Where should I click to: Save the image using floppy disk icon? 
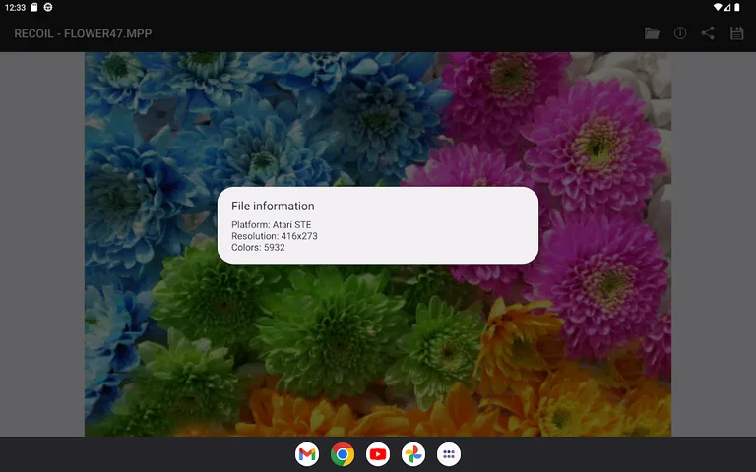(736, 33)
